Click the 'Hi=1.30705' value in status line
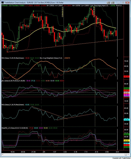The width and height of the screenshot is (131, 159). (x=76, y=6)
